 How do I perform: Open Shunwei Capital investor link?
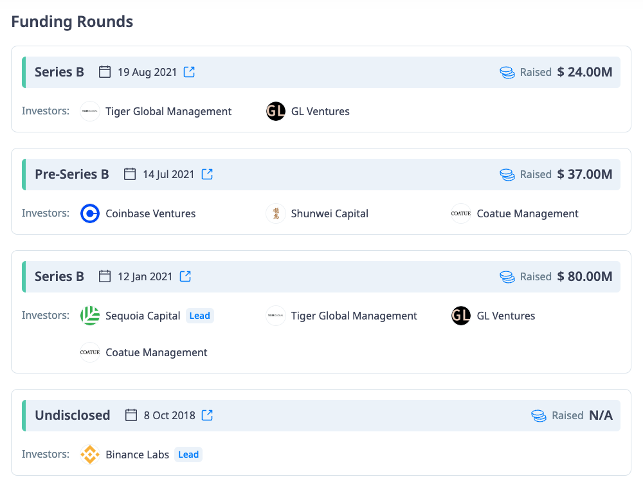click(x=329, y=213)
